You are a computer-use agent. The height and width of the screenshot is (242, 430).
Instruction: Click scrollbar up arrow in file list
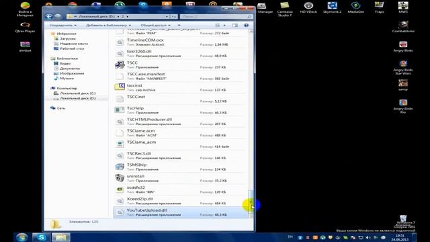coord(251,32)
